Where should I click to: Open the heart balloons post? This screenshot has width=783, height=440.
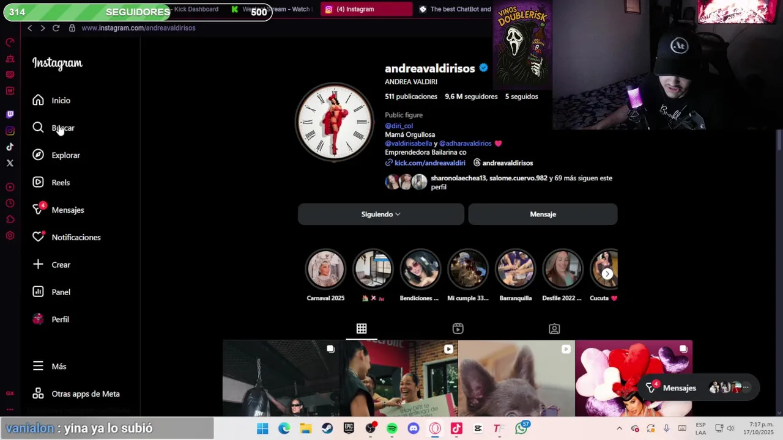pyautogui.click(x=633, y=378)
